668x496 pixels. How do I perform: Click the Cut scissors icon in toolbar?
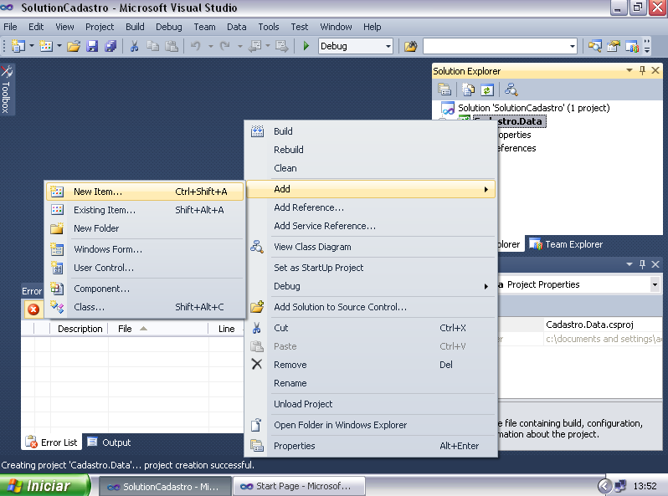[134, 46]
